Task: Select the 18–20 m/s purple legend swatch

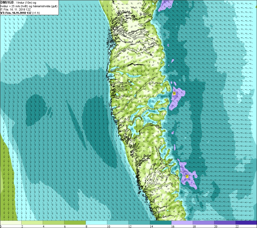Action: [x=203, y=223]
